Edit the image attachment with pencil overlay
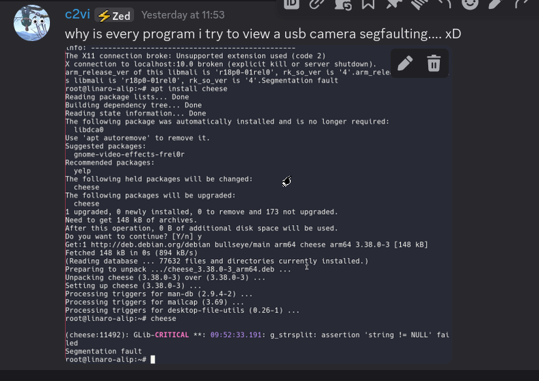This screenshot has height=381, width=539. point(405,63)
